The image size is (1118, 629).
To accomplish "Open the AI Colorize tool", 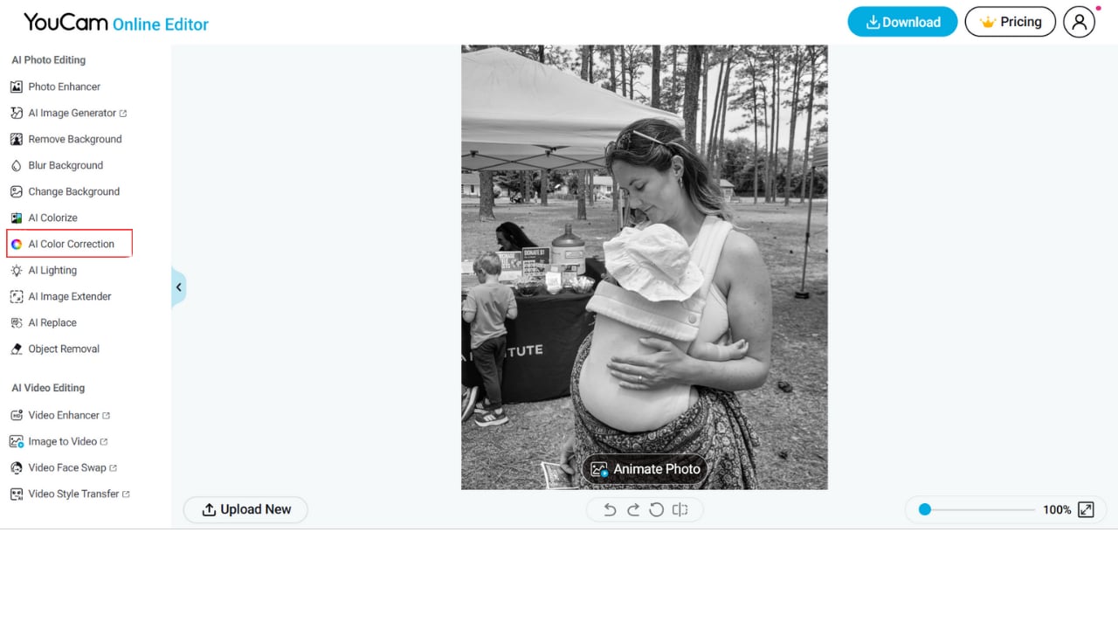I will tap(52, 218).
